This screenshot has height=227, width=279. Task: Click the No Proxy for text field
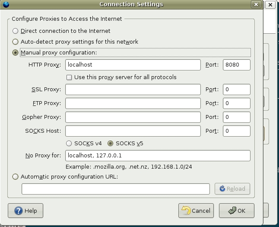click(x=158, y=156)
